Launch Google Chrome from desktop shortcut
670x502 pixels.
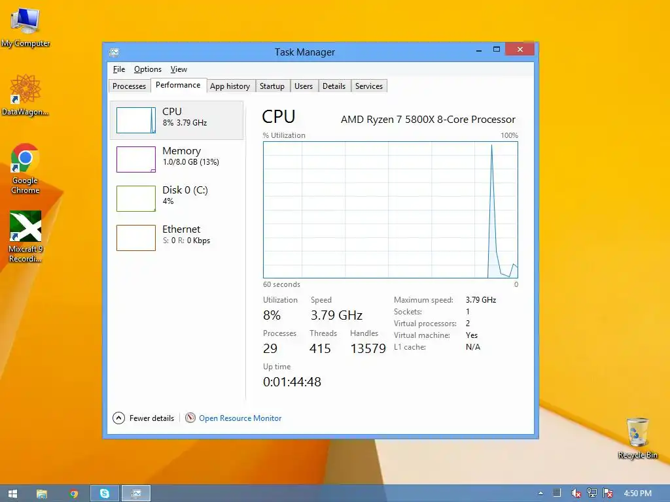[x=26, y=169]
